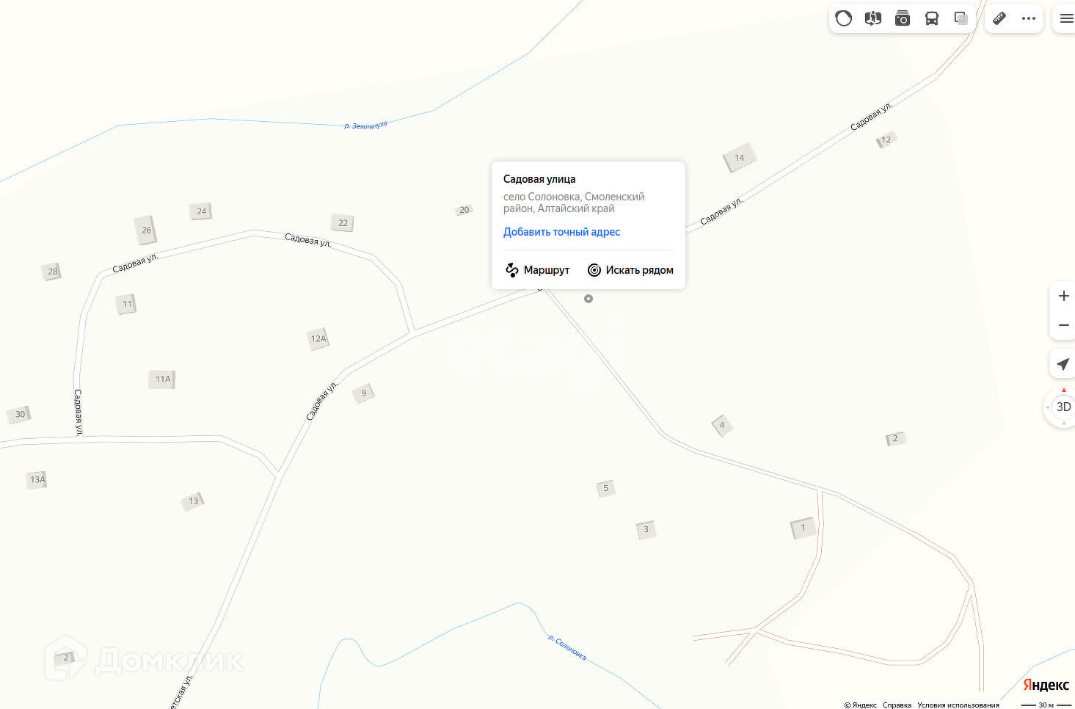Viewport: 1075px width, 709px height.
Task: Open the three-dots more tools menu
Action: (1029, 18)
